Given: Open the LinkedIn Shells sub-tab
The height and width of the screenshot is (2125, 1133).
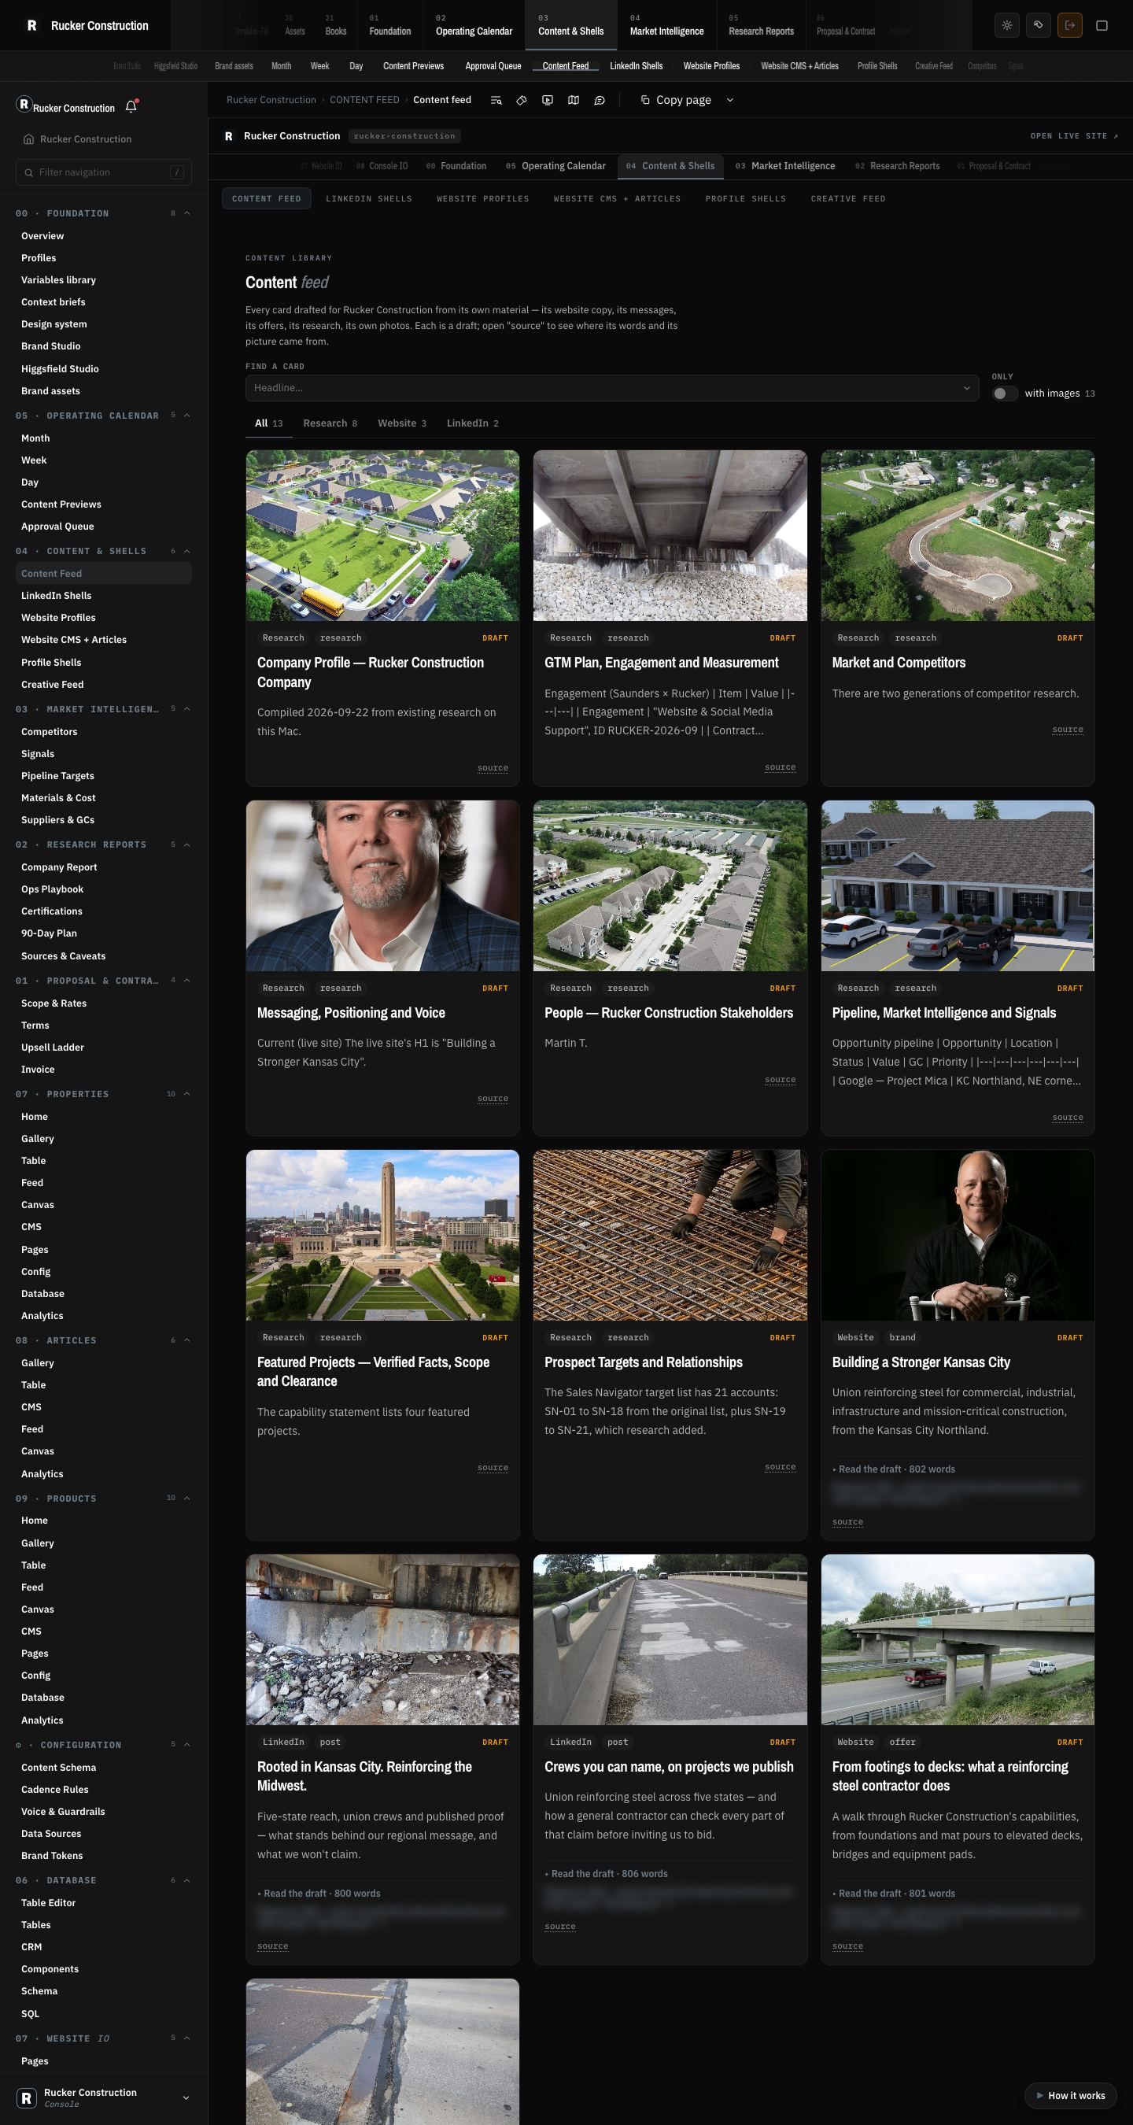Looking at the screenshot, I should [368, 199].
